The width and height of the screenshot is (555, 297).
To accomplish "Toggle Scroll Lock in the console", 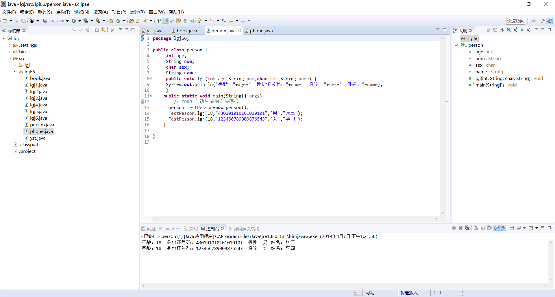I will (483, 228).
